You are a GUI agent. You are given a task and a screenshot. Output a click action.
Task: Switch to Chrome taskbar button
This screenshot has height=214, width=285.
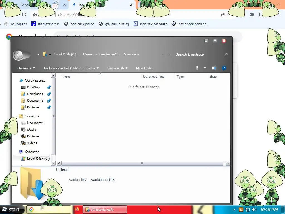[49, 210]
